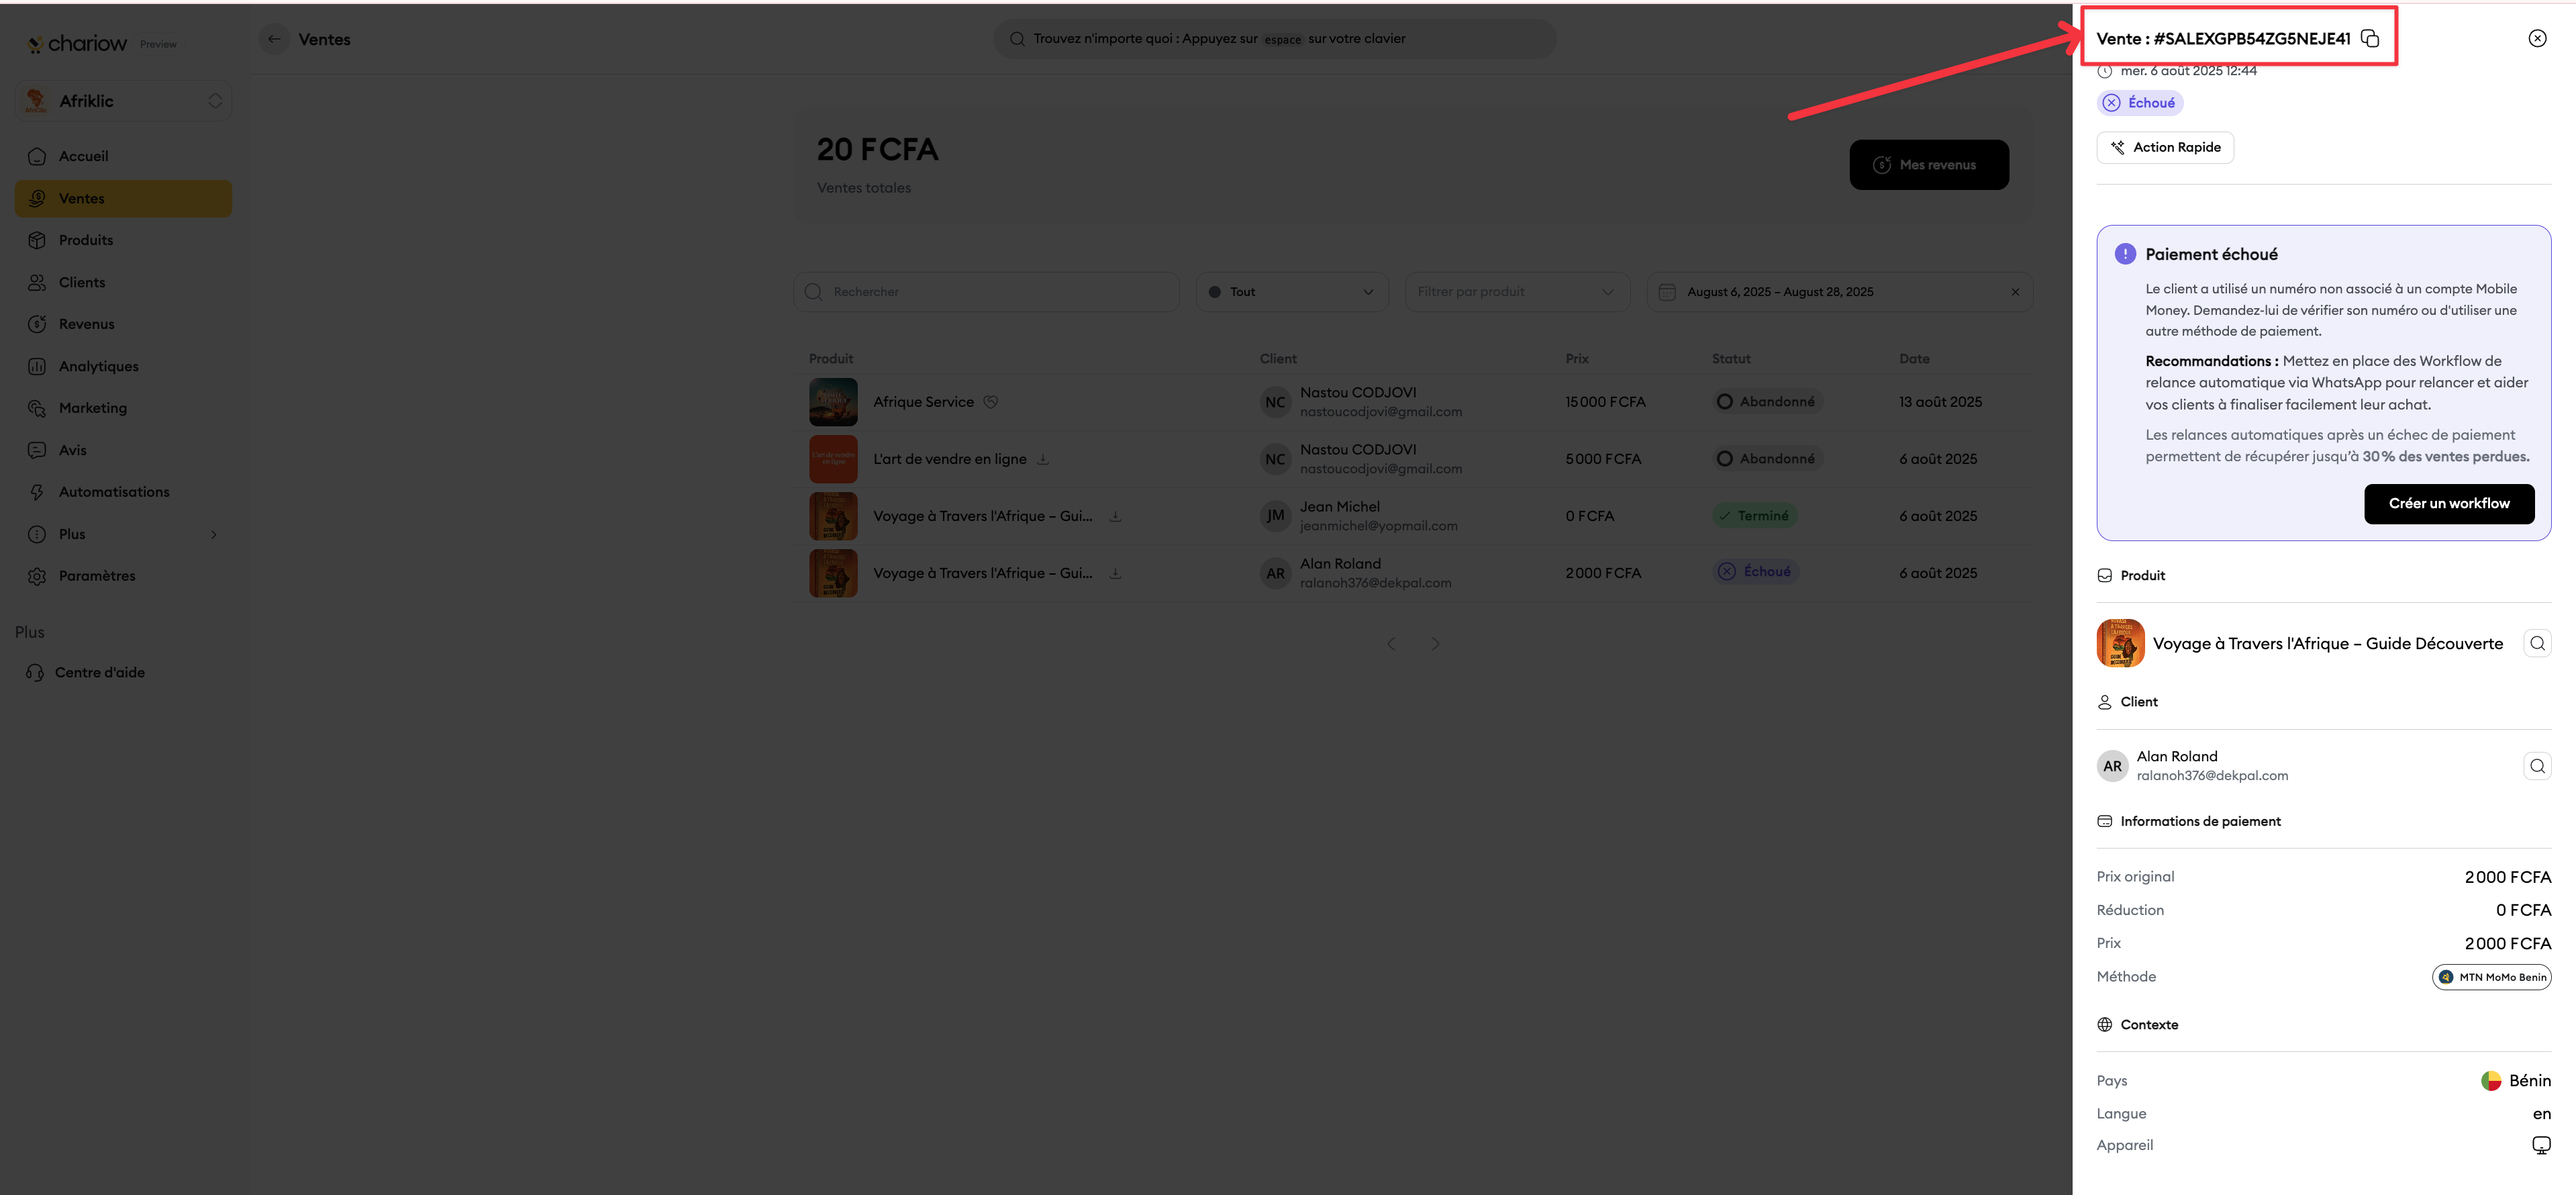Go to the previous page of sales
2576x1195 pixels.
(x=1391, y=644)
